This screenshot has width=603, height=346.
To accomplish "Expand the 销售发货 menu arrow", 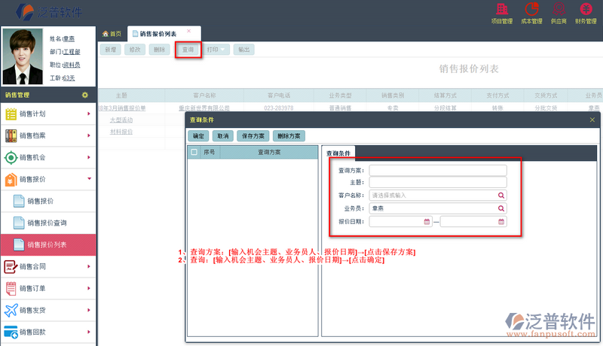I will point(89,310).
